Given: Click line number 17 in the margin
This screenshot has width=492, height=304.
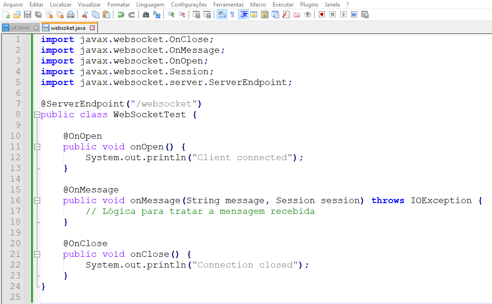Looking at the screenshot, I should tap(15, 211).
